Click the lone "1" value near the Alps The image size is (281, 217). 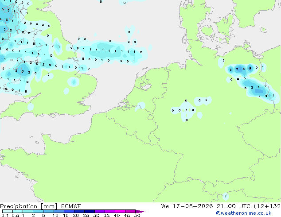coord(226,197)
